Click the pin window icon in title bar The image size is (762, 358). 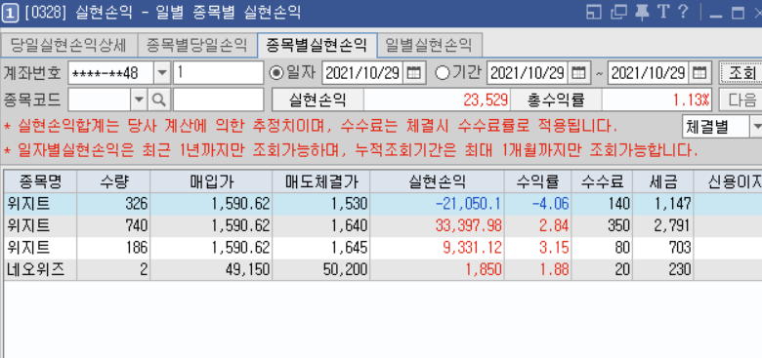coord(642,12)
